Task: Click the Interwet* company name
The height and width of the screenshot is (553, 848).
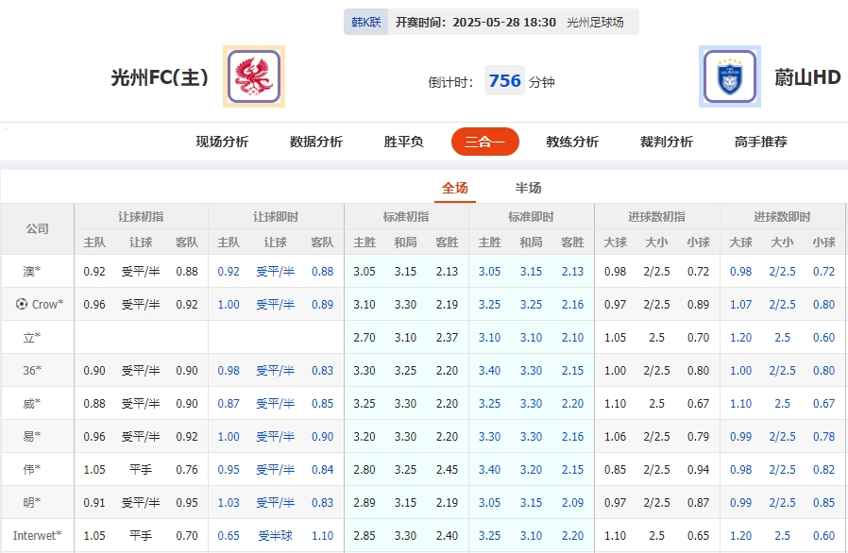Action: (36, 536)
